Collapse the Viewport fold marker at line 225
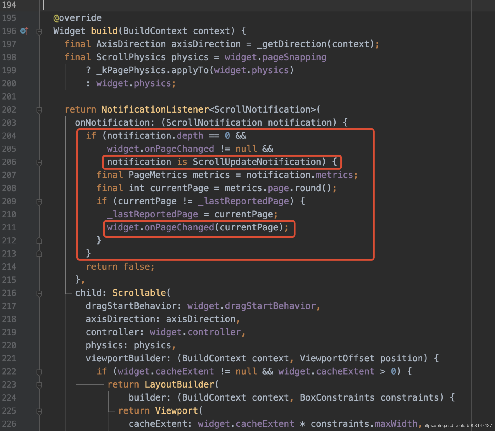This screenshot has width=495, height=431. pyautogui.click(x=39, y=412)
